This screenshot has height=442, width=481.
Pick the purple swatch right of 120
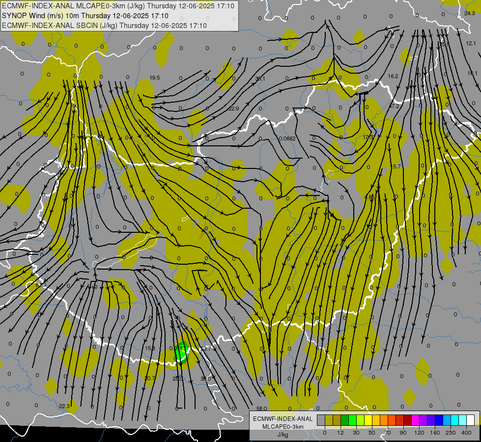pos(424,420)
